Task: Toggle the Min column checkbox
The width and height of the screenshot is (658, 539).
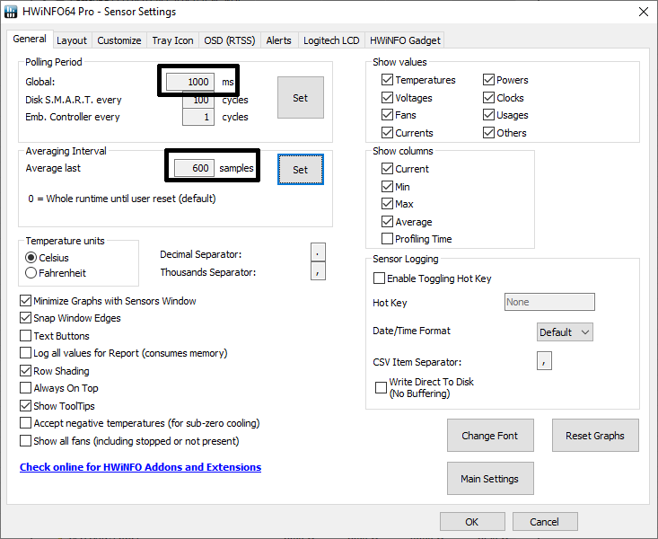Action: (396, 187)
